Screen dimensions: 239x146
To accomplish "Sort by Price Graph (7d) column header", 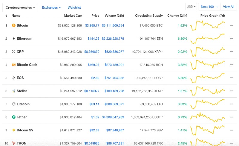I will coord(213,16).
